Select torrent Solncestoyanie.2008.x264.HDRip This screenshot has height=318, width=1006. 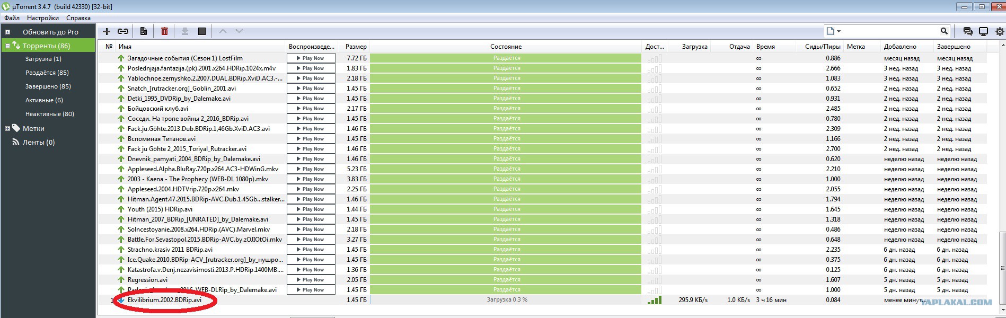click(199, 229)
